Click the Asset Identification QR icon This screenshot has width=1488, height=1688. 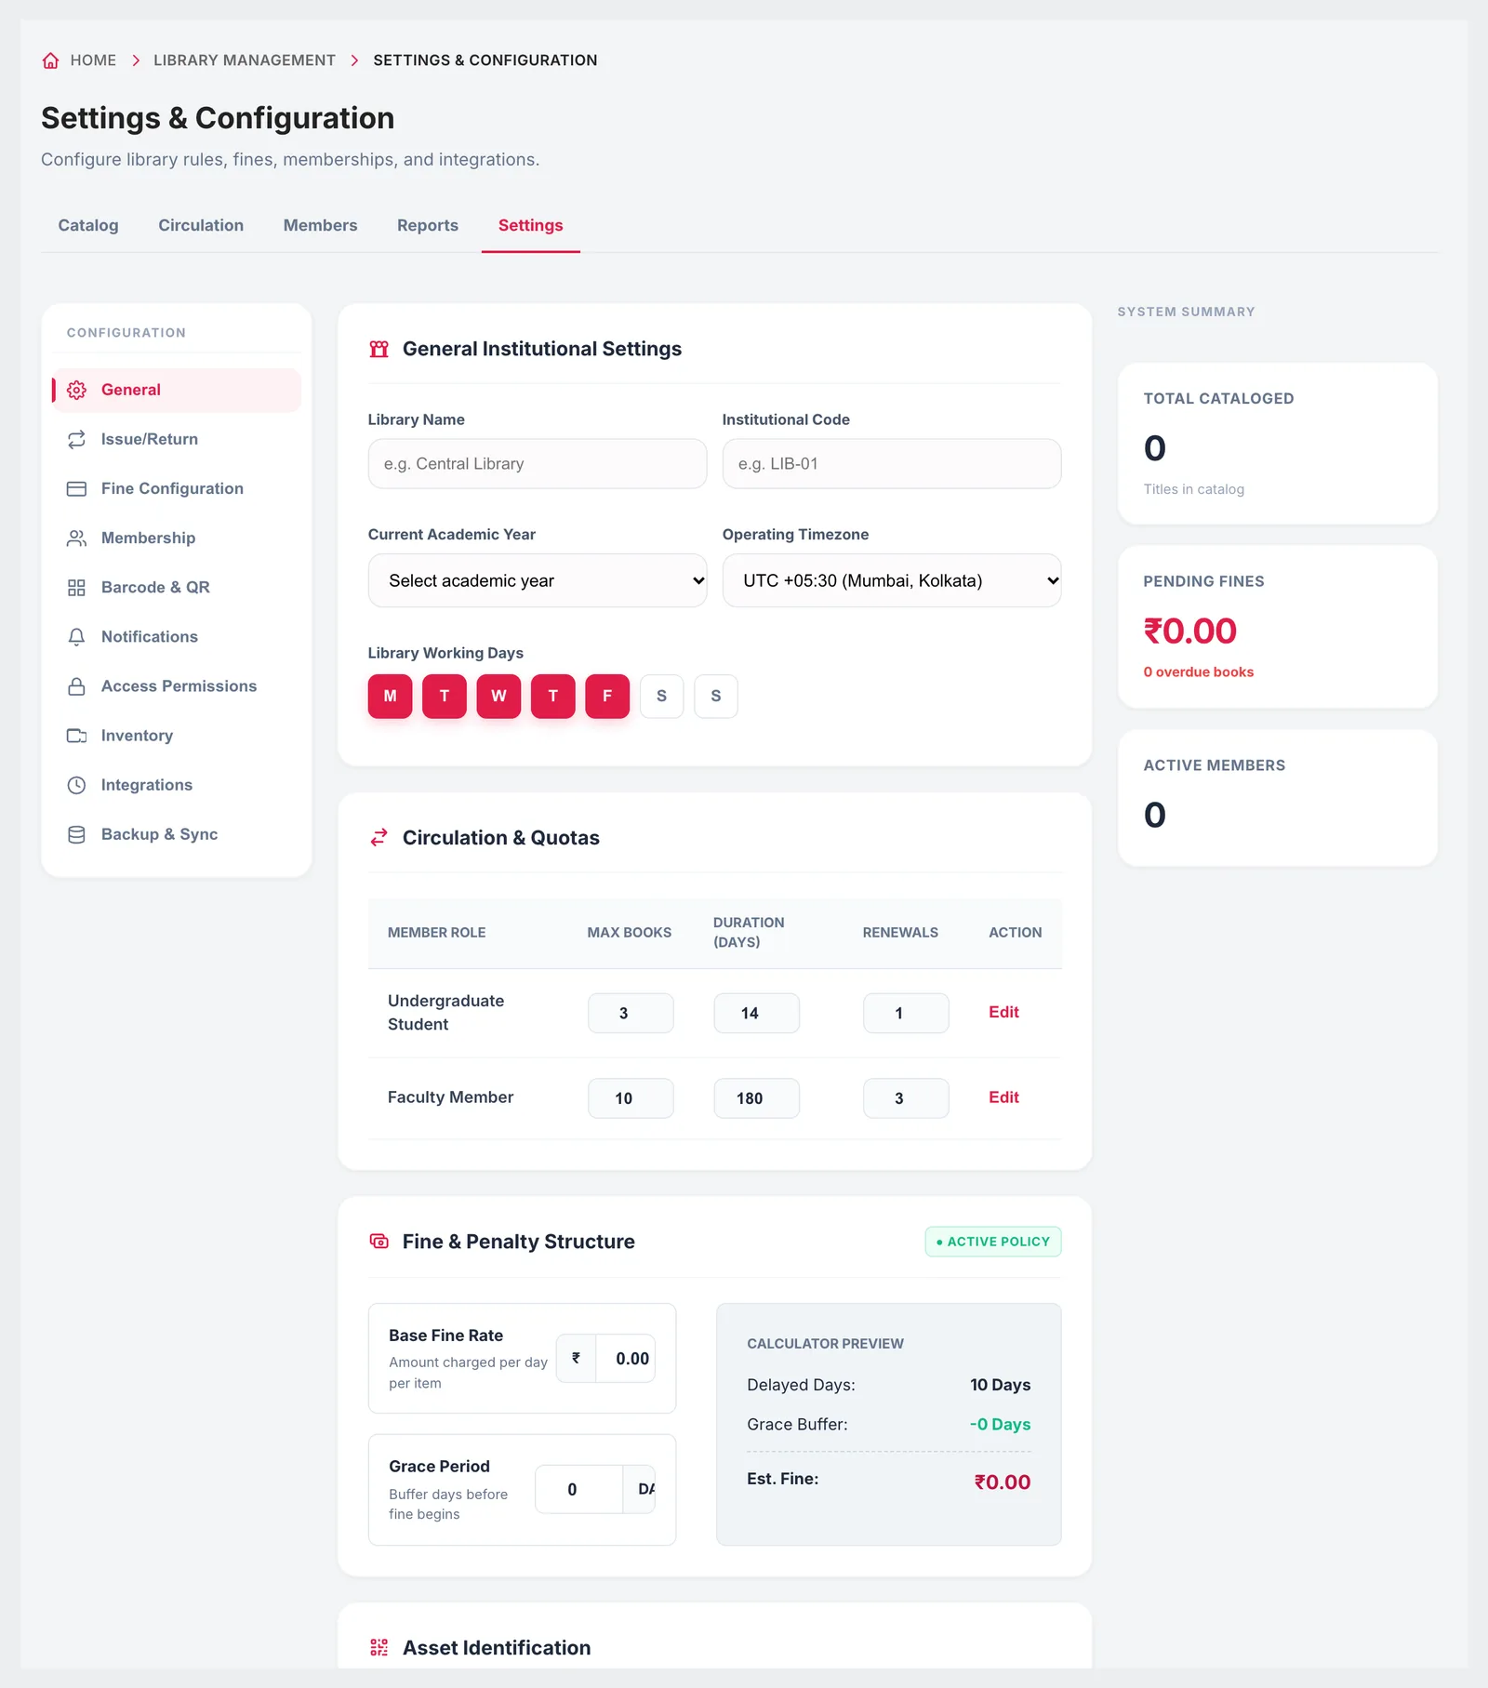click(x=379, y=1648)
